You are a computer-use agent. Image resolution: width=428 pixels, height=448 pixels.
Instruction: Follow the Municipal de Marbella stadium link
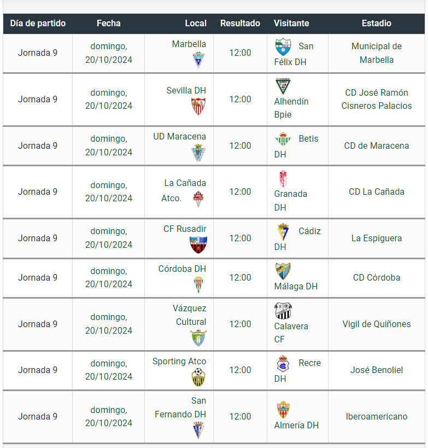point(376,53)
